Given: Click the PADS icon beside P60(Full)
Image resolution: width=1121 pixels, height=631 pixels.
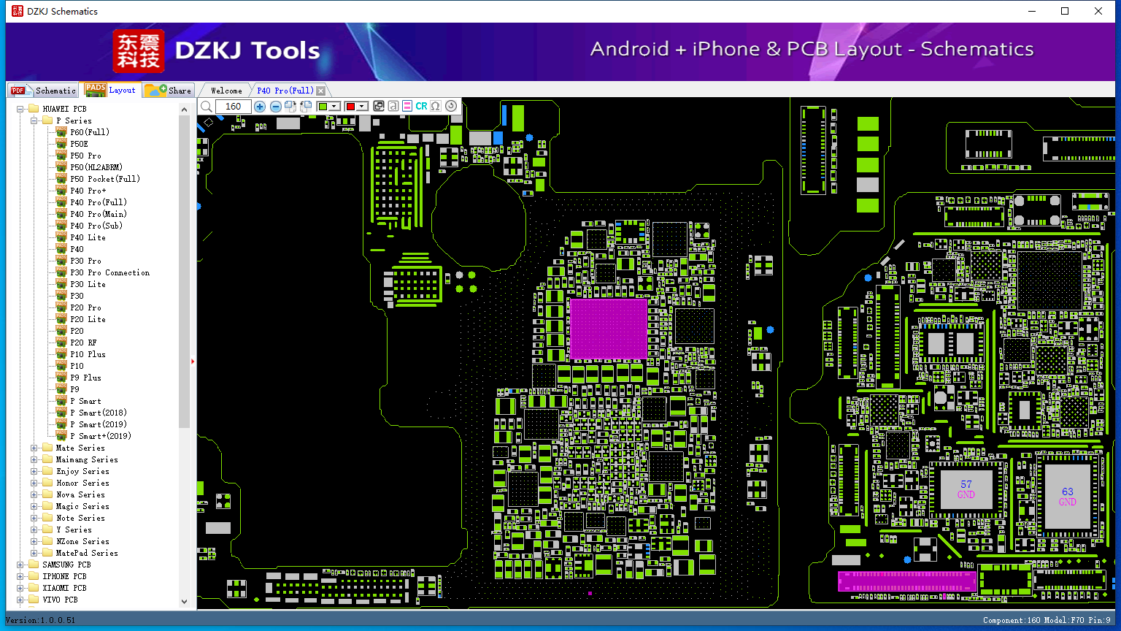Looking at the screenshot, I should (61, 132).
